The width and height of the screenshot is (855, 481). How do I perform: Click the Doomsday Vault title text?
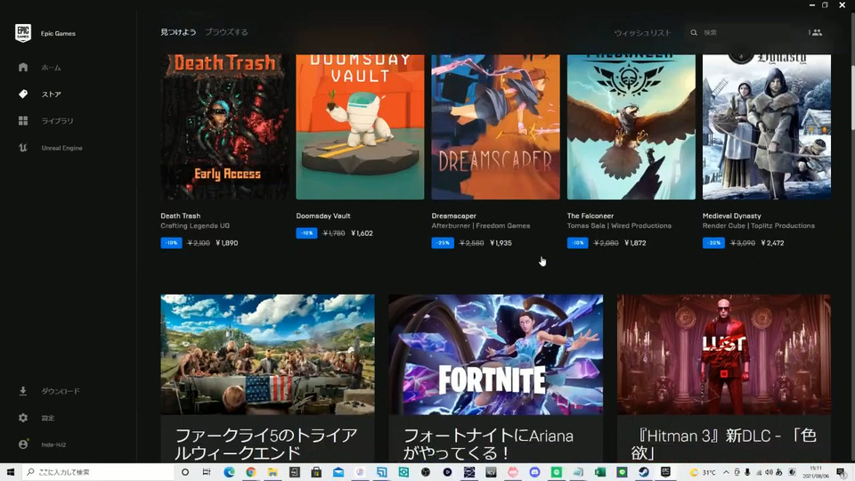pyautogui.click(x=322, y=216)
